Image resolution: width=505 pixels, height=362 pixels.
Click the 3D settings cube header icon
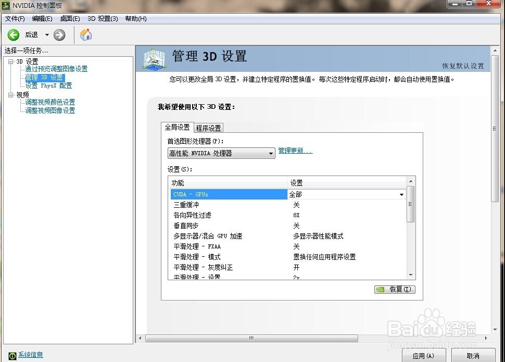(x=154, y=59)
